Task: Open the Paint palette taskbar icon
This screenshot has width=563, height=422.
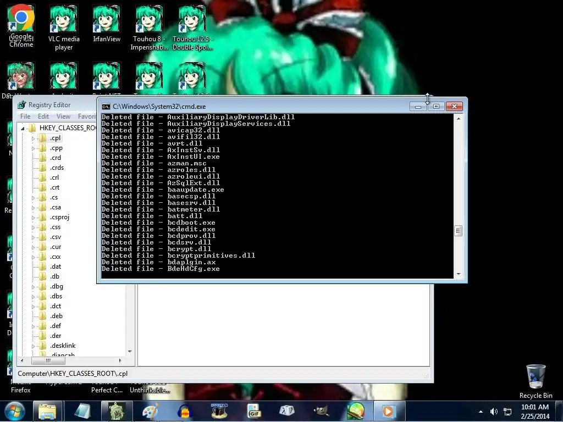Action: [151, 411]
